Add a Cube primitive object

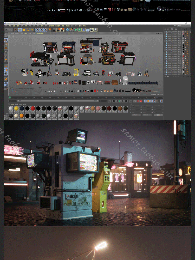[x=67, y=30]
